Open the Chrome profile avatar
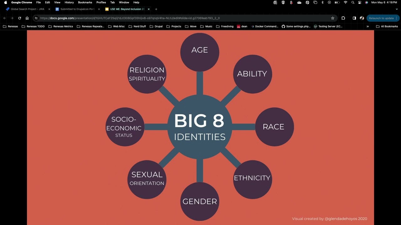 (x=362, y=18)
